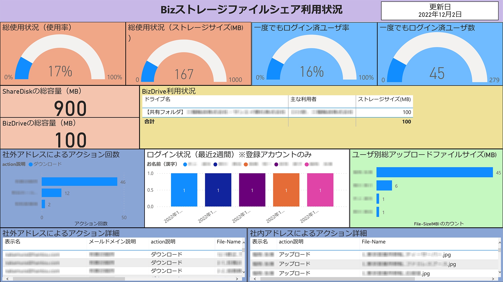Screen dimensions: 503x282
Task: Select the bar labeled 46 in action chart
Action: pos(79,182)
